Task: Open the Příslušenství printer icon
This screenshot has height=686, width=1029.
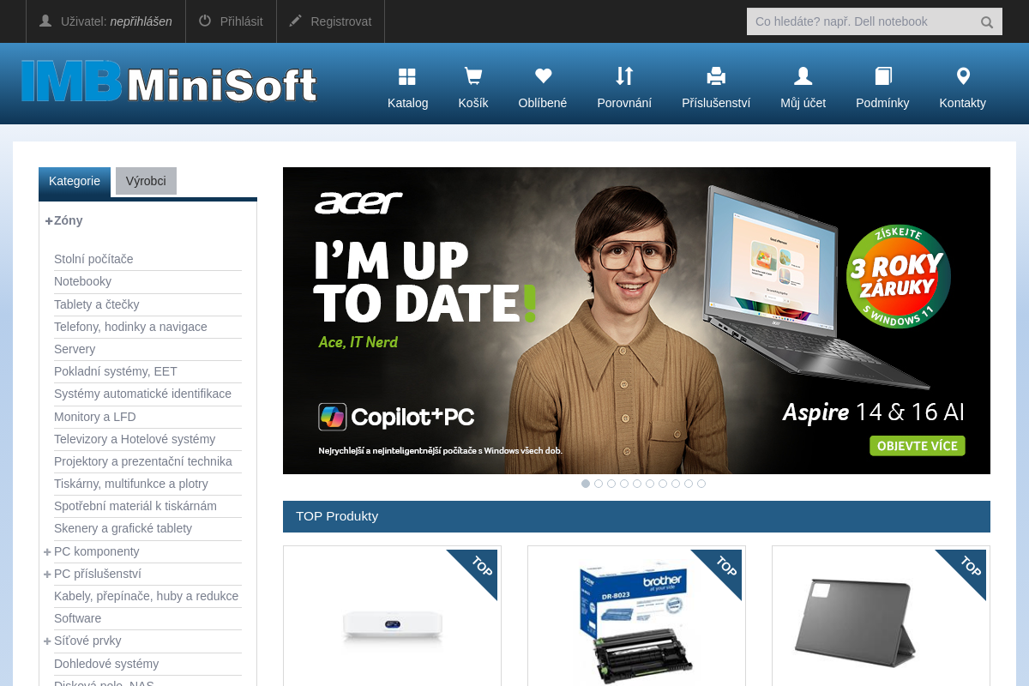Action: 716,77
